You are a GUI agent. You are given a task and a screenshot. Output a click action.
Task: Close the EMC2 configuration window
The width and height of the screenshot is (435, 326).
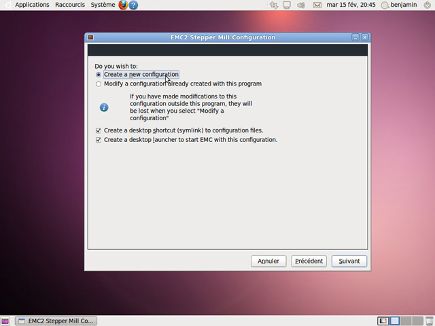click(x=365, y=37)
